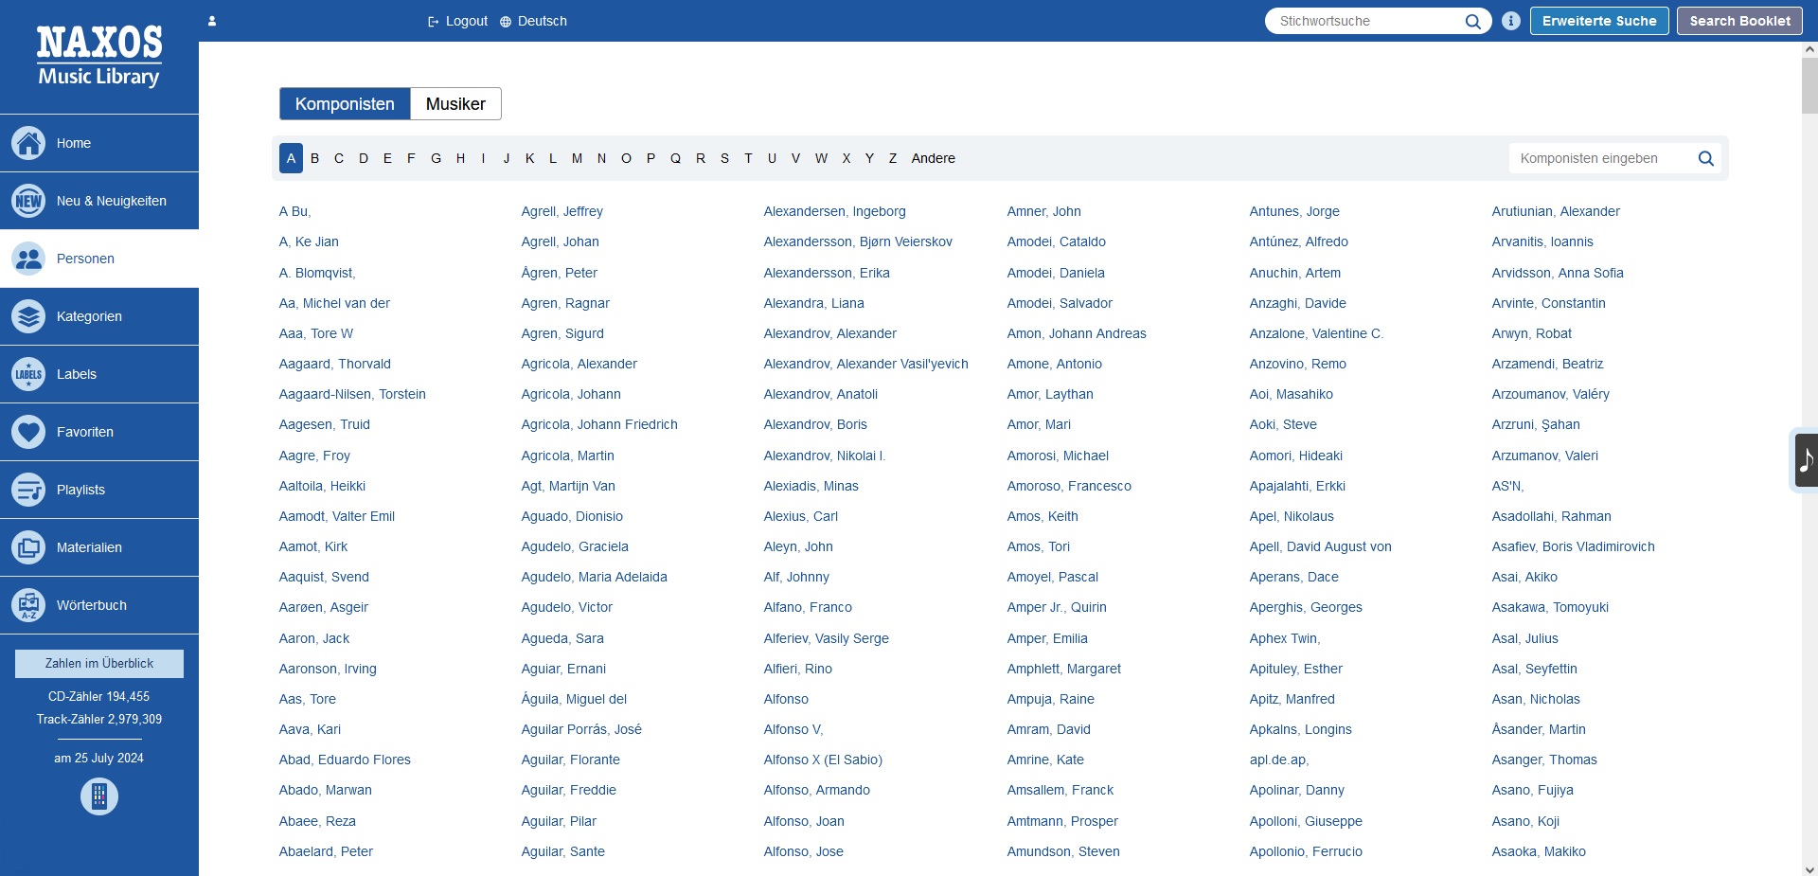
Task: Open the Playlists icon
Action: pos(28,490)
